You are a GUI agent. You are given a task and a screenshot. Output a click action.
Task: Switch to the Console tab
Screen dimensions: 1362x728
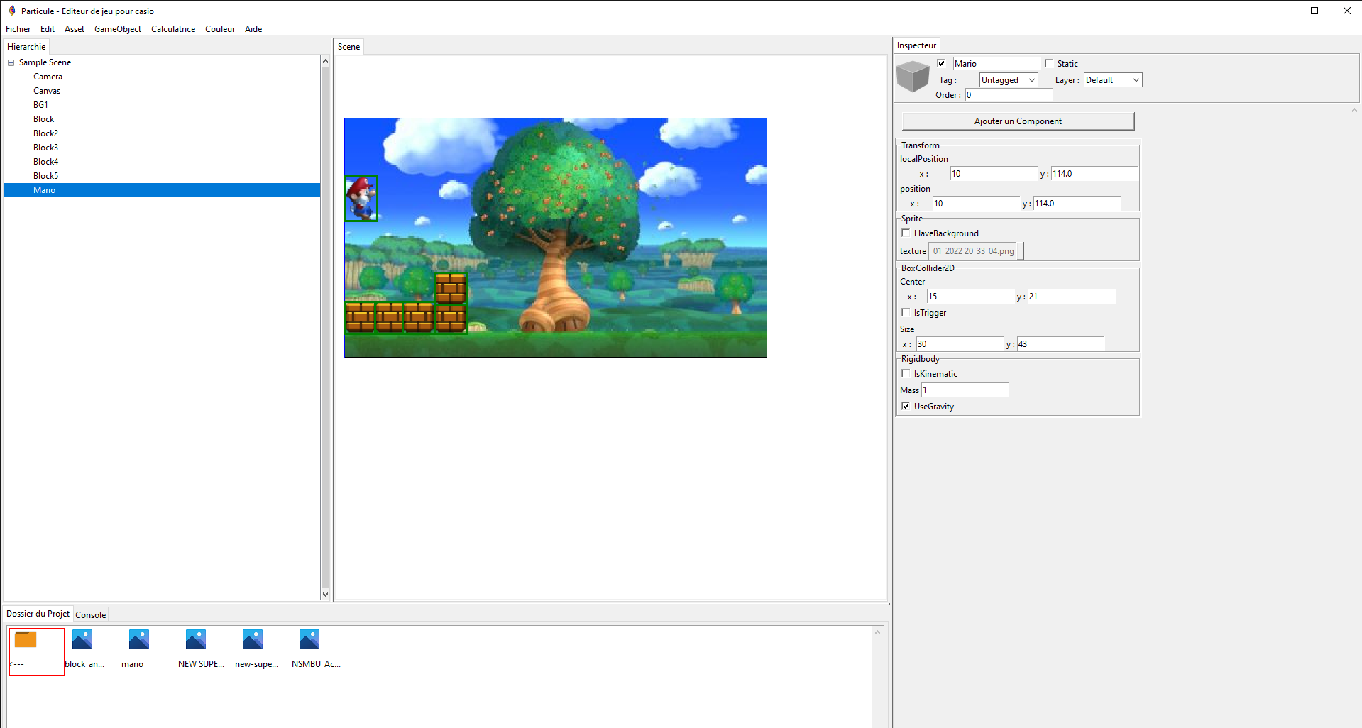click(x=91, y=615)
